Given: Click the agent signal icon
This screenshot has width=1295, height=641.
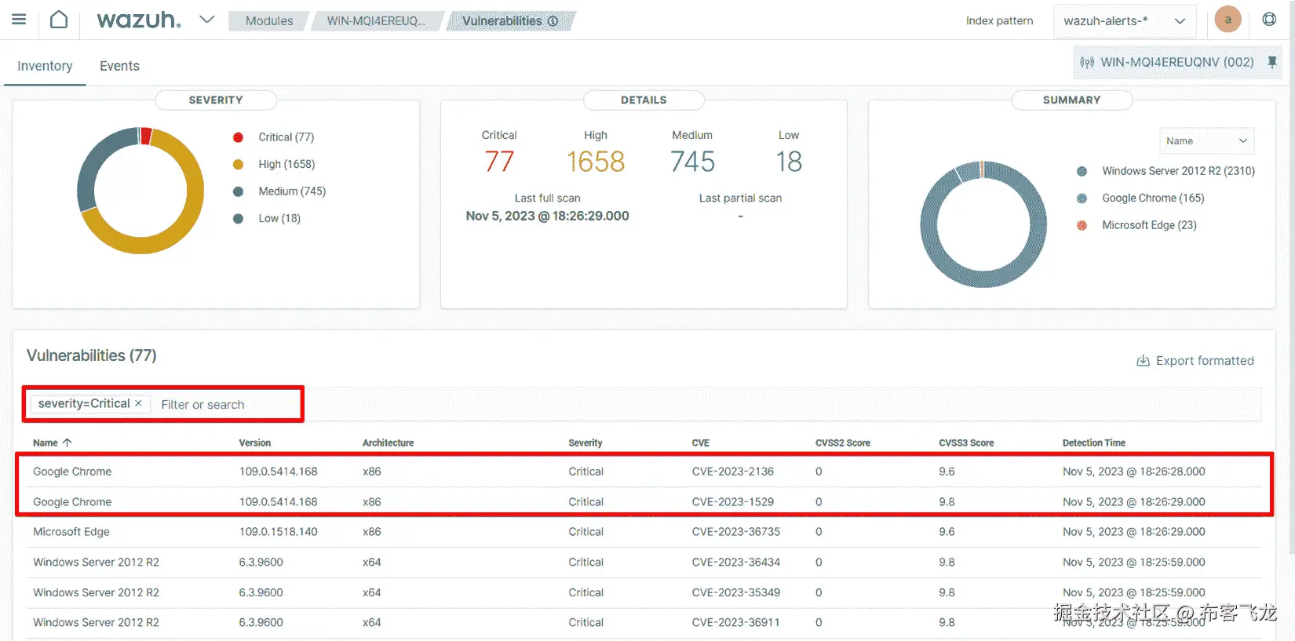Looking at the screenshot, I should click(1087, 62).
